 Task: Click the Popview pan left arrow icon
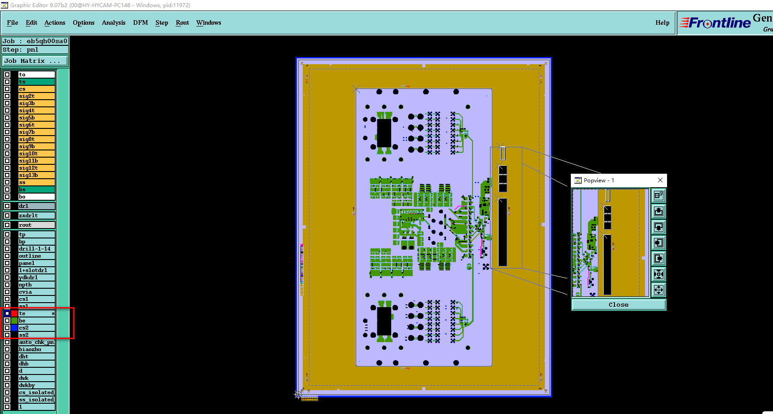658,242
